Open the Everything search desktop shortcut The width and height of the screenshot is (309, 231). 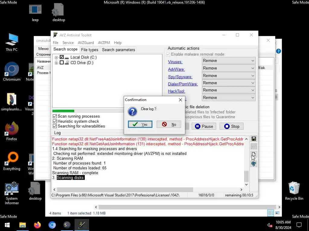click(x=12, y=161)
